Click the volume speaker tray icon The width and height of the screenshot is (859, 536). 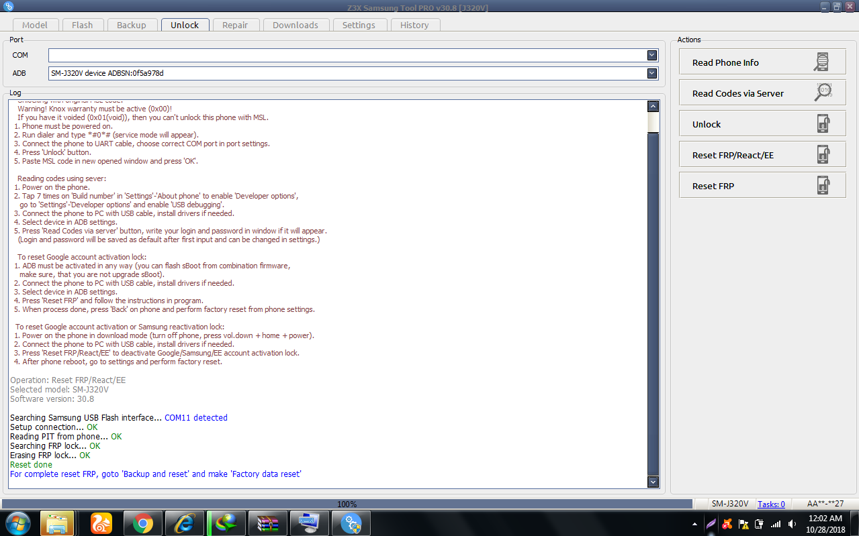[x=792, y=524]
